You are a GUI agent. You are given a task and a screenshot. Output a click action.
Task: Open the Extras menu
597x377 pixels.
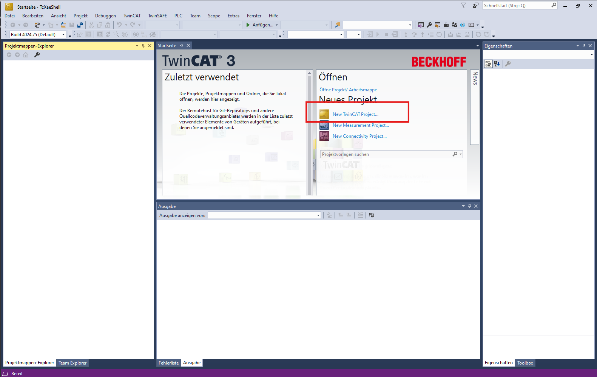(x=233, y=16)
